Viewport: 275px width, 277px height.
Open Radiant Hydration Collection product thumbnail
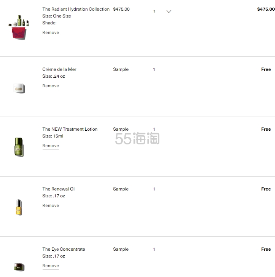[19, 27]
